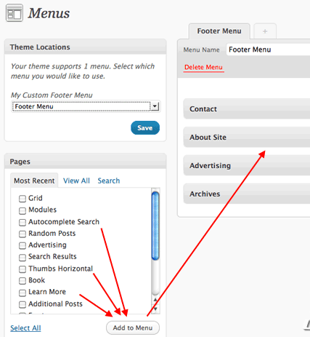Click the Pages list scrollbar thumb
The height and width of the screenshot is (337, 310).
coord(155,226)
